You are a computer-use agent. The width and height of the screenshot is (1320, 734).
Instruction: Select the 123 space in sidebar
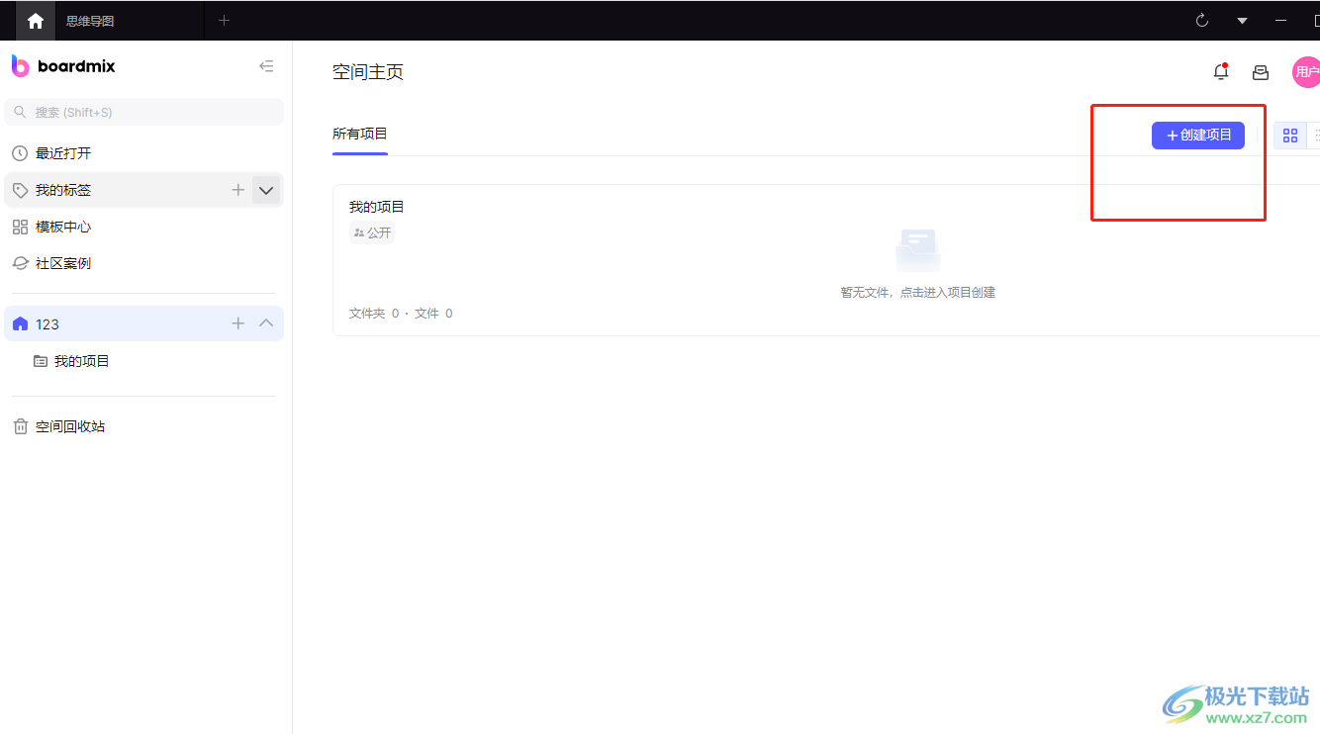143,323
